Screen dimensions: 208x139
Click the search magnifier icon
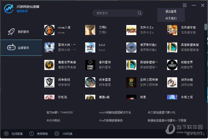pos(139,13)
